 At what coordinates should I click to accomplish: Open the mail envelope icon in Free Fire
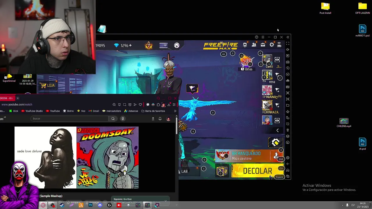click(263, 45)
